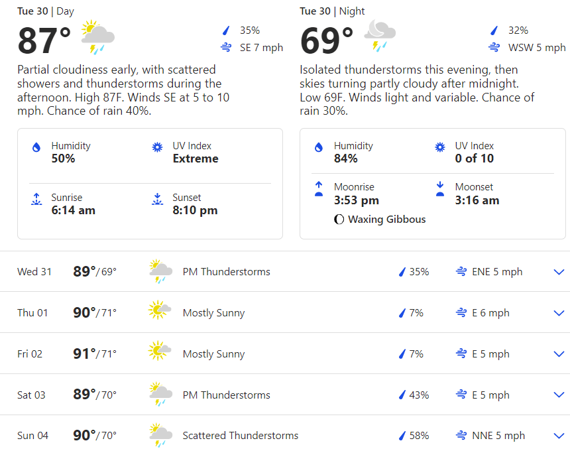Click the Sunrise icon
The image size is (570, 451).
point(37,199)
